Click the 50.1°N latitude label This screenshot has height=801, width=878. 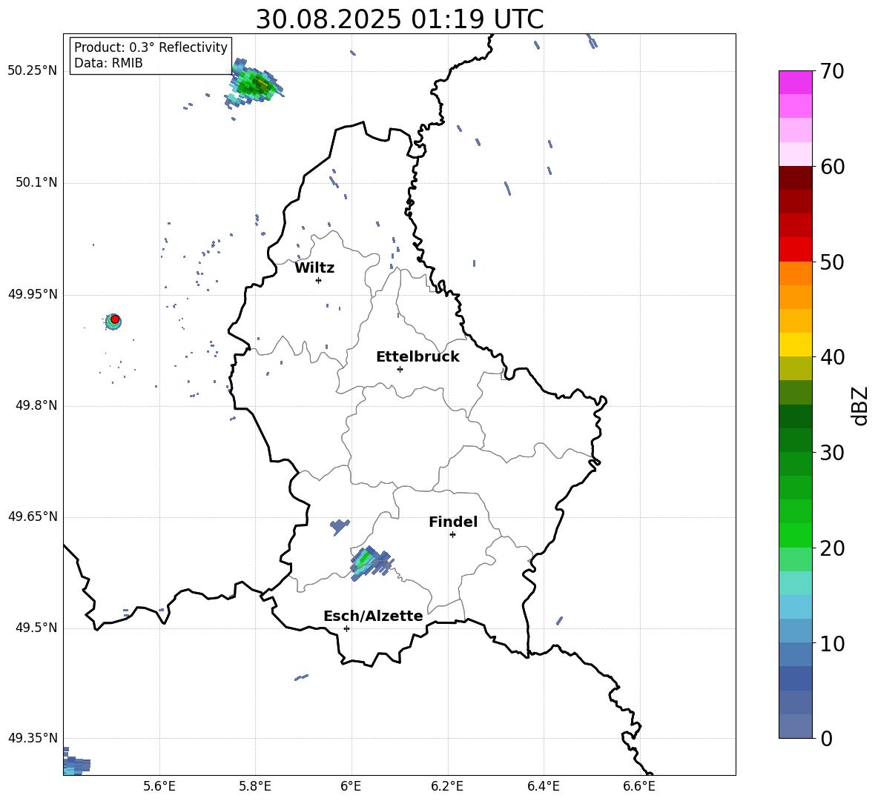coord(36,183)
